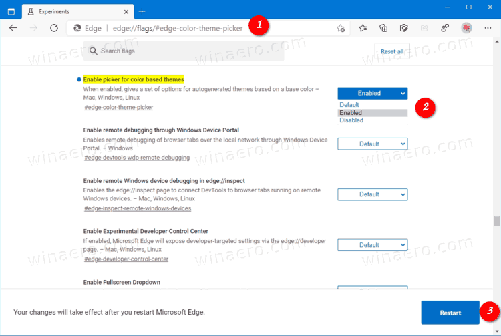
Task: Open the Favorites list icon
Action: pyautogui.click(x=363, y=28)
